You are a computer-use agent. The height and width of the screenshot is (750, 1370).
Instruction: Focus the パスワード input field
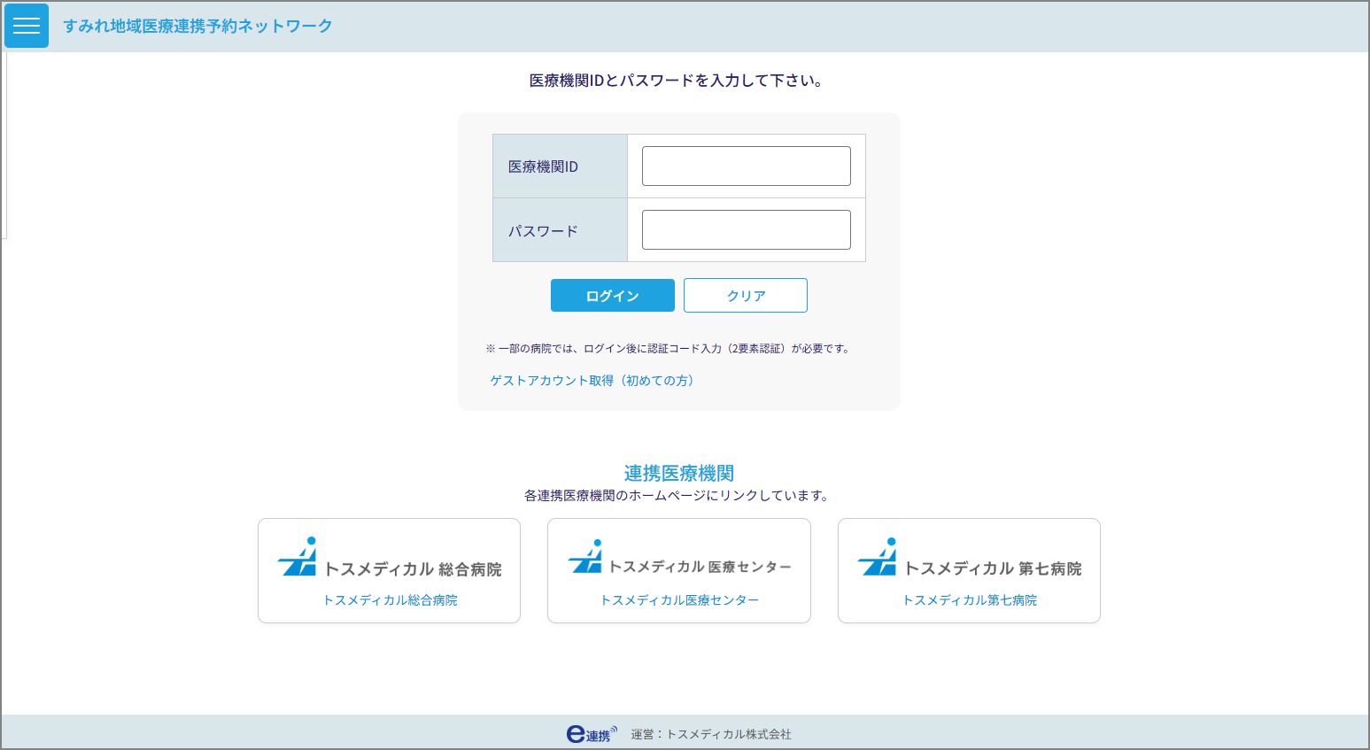click(x=746, y=230)
